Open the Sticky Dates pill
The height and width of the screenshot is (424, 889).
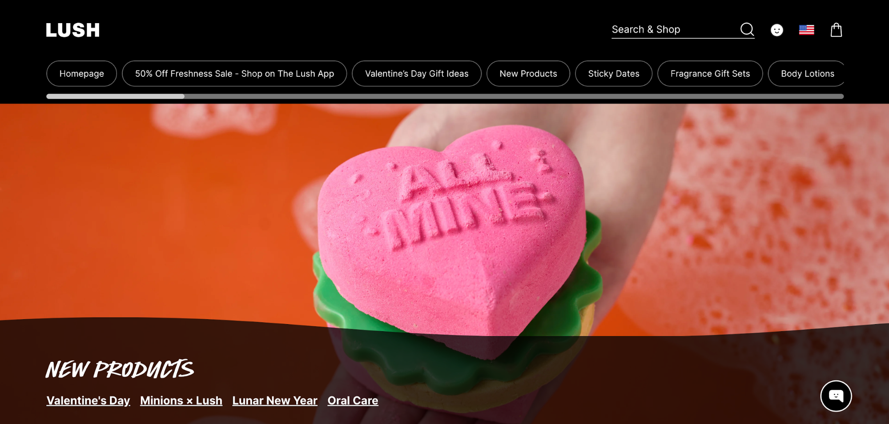pyautogui.click(x=614, y=74)
